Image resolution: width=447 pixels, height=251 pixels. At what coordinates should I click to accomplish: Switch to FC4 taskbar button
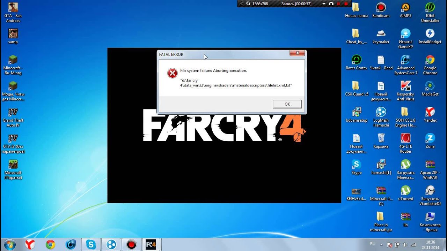[151, 245]
